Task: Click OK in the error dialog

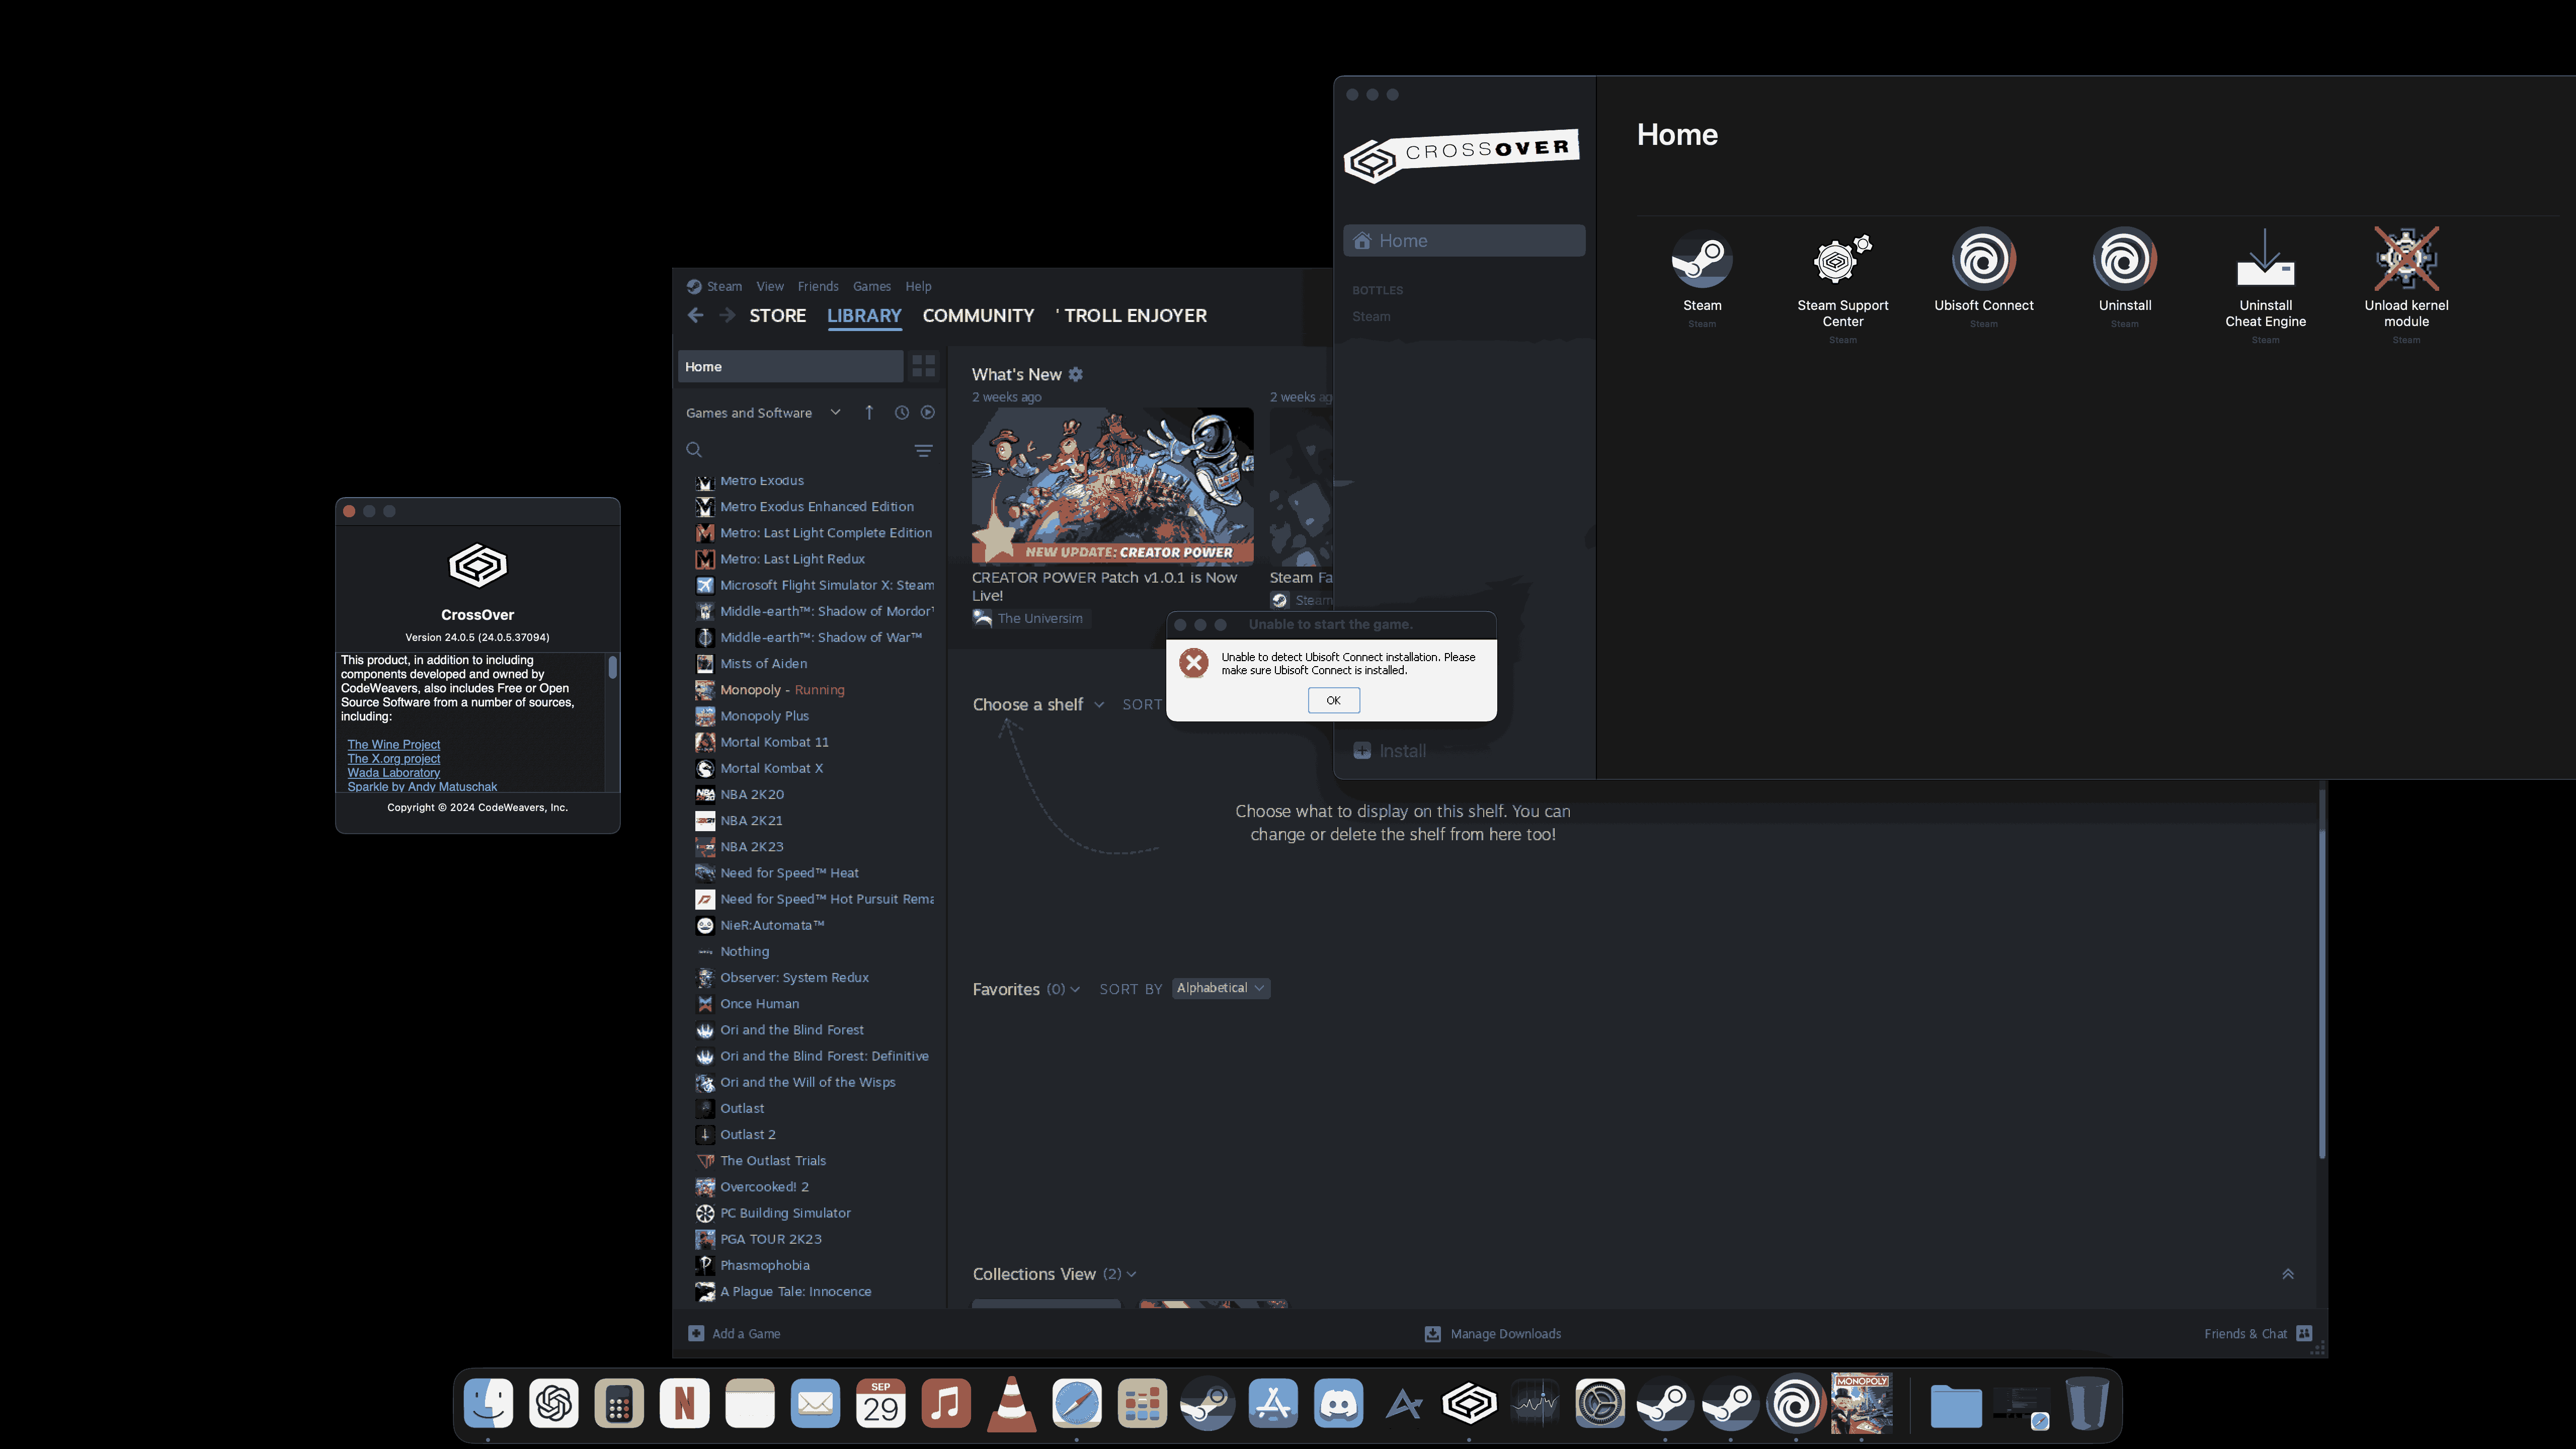Action: coord(1333,700)
